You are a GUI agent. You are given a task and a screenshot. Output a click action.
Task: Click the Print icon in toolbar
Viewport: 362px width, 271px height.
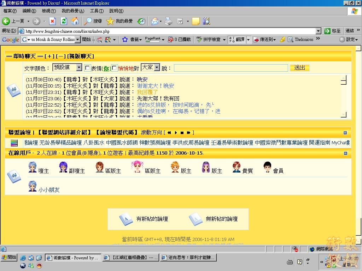(x=169, y=21)
